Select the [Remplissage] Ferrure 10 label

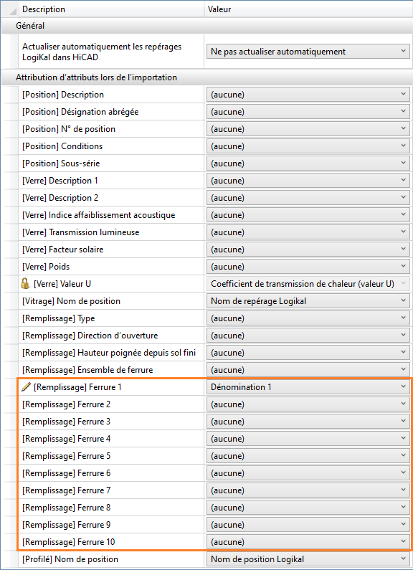click(x=68, y=542)
